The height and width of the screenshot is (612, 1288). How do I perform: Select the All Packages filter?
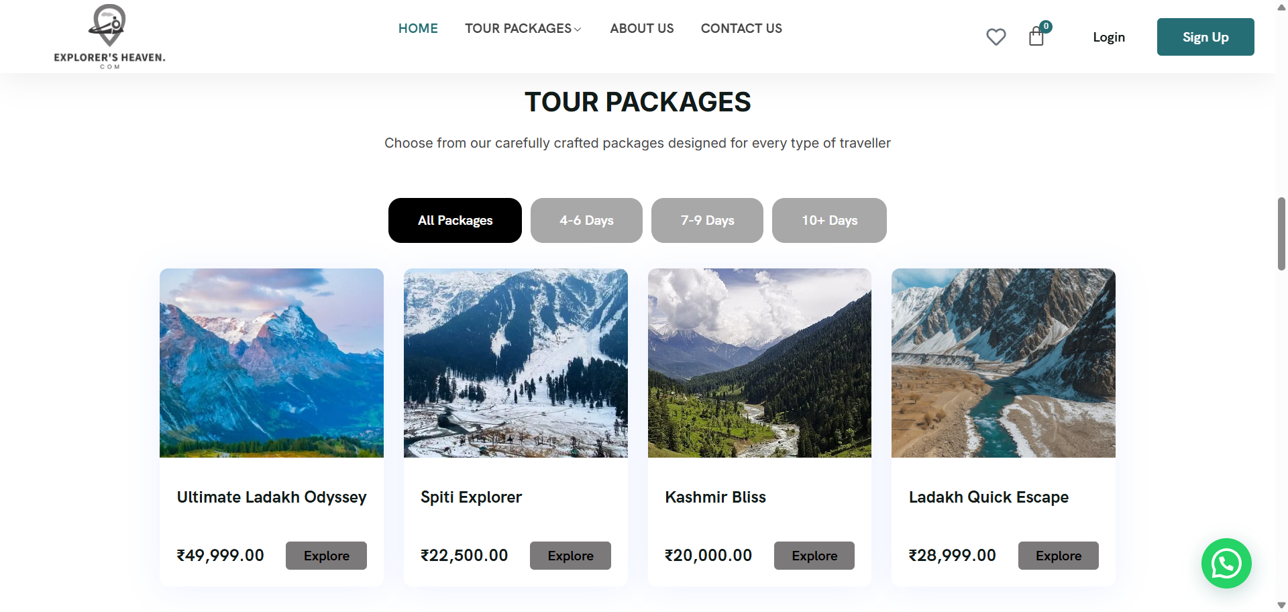tap(455, 220)
